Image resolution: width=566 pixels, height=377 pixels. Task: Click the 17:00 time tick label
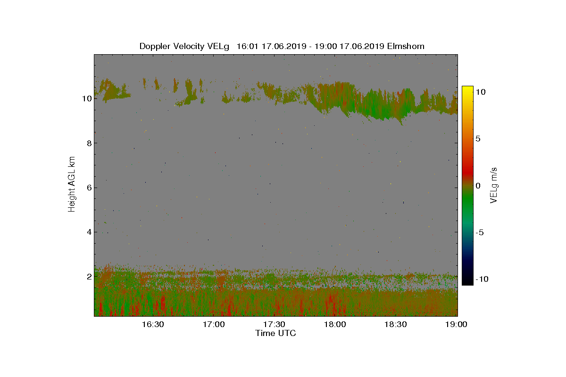click(x=213, y=324)
